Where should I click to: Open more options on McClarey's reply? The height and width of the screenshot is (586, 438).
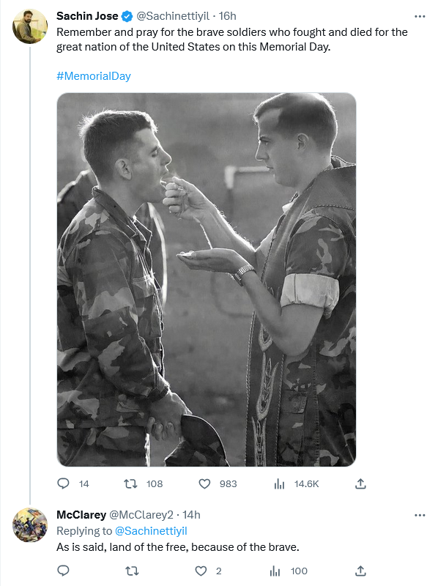tap(420, 516)
